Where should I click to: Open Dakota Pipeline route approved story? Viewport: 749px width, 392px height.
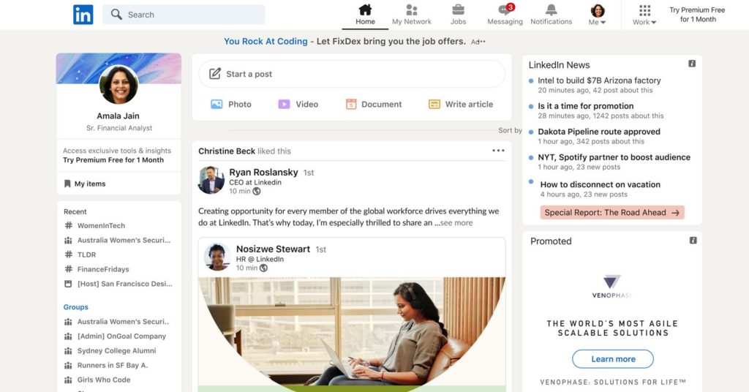[x=599, y=132]
